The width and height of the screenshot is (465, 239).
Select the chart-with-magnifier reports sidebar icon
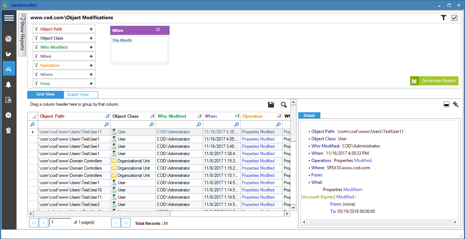click(x=9, y=68)
